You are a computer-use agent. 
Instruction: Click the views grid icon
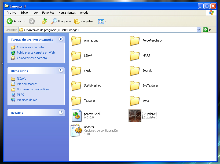pyautogui.click(x=101, y=21)
